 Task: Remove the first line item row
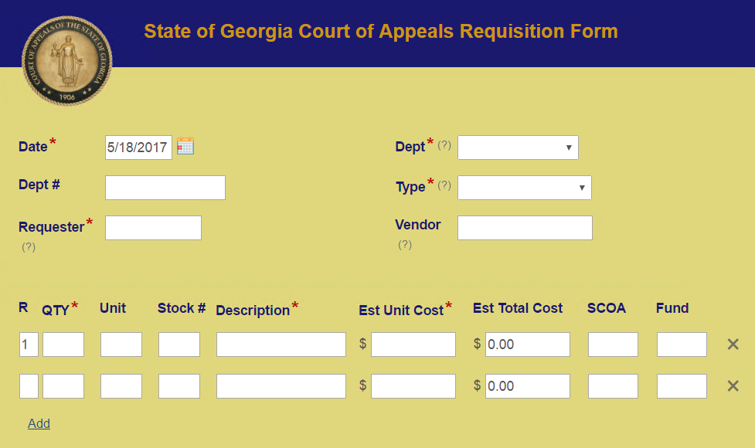(733, 344)
